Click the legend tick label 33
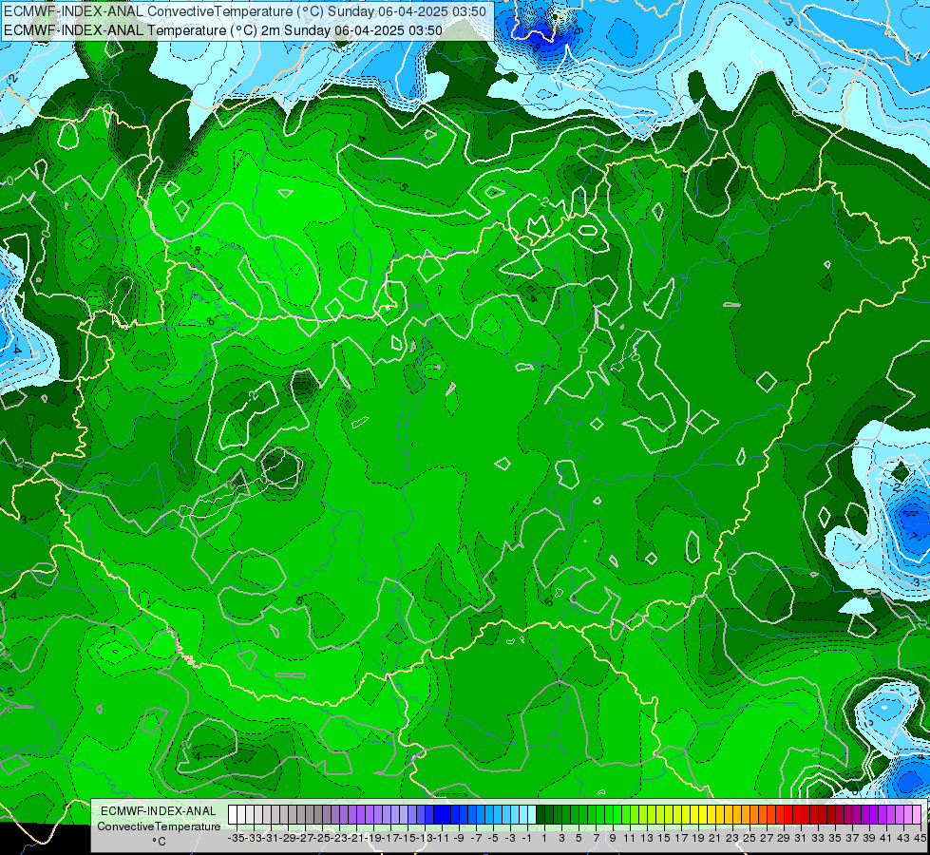Viewport: 930px width, 855px height. coord(817,838)
